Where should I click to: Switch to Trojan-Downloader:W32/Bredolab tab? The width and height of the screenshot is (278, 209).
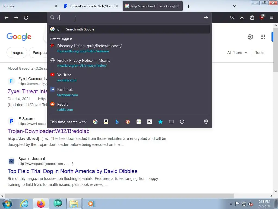click(x=91, y=6)
